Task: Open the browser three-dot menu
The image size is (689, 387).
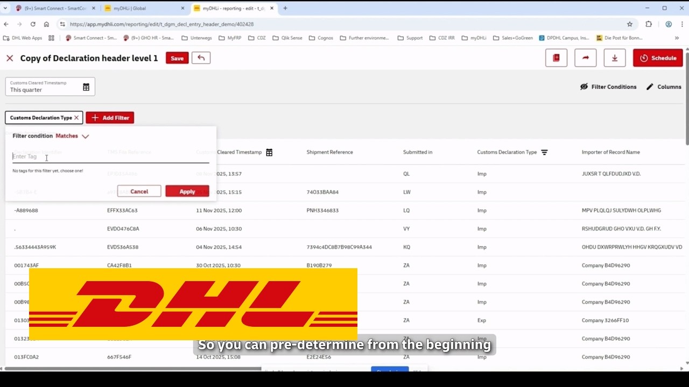Action: coord(683,24)
